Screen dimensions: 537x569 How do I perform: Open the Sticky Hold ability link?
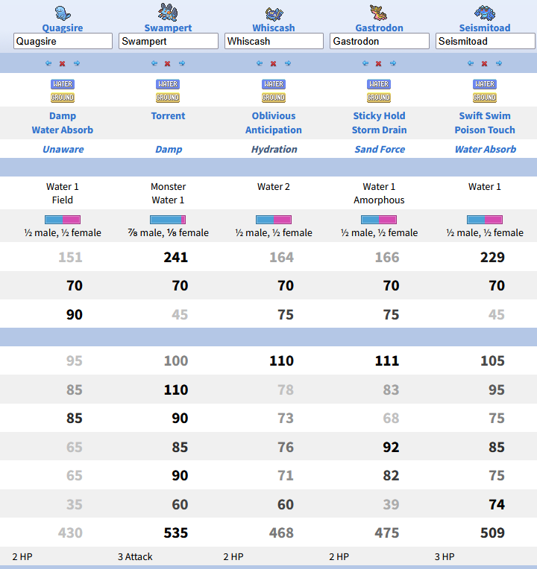[379, 116]
